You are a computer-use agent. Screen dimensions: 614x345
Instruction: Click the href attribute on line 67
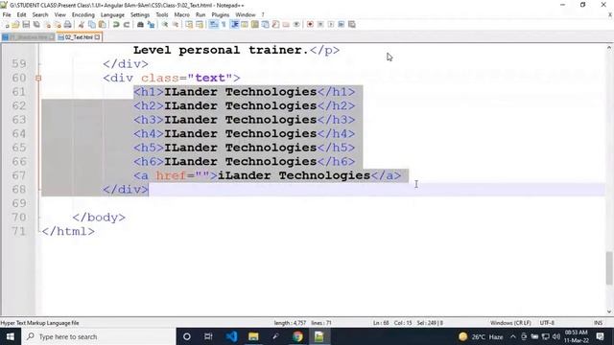click(x=171, y=175)
